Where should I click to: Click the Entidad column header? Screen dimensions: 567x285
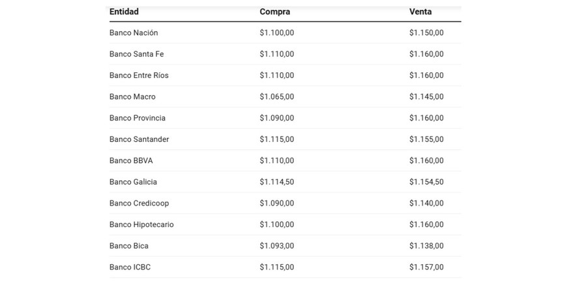[x=124, y=12]
